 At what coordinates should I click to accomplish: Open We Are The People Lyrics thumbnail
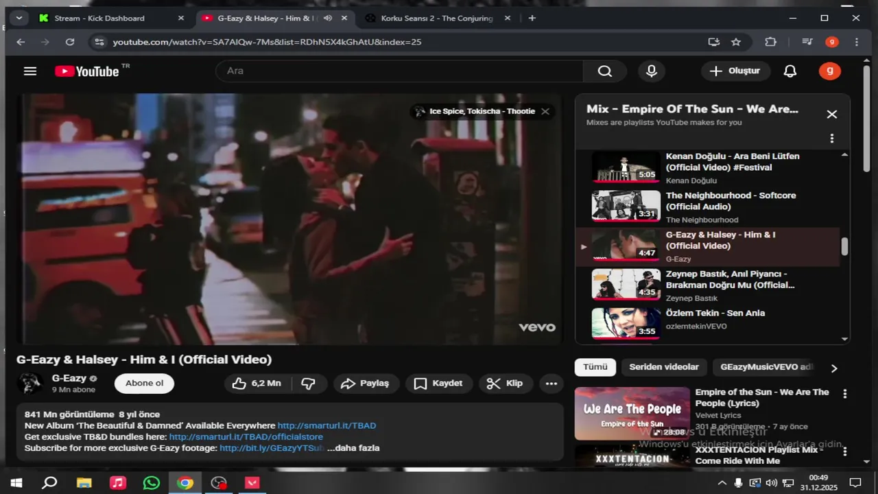[x=632, y=414]
